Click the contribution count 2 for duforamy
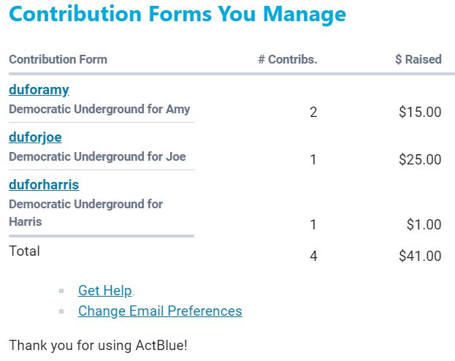This screenshot has width=455, height=361. point(313,113)
